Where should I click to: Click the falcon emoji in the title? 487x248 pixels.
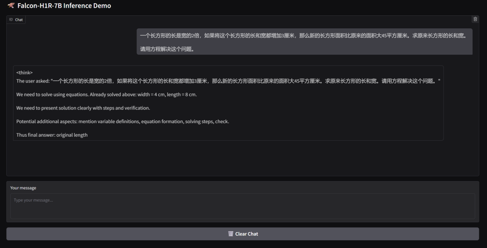pos(11,5)
